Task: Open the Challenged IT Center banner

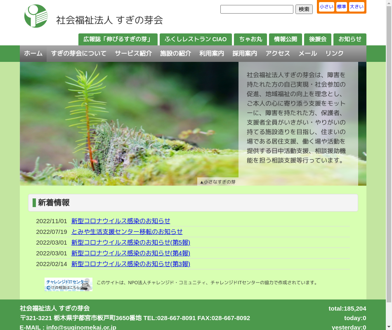Action: click(68, 284)
